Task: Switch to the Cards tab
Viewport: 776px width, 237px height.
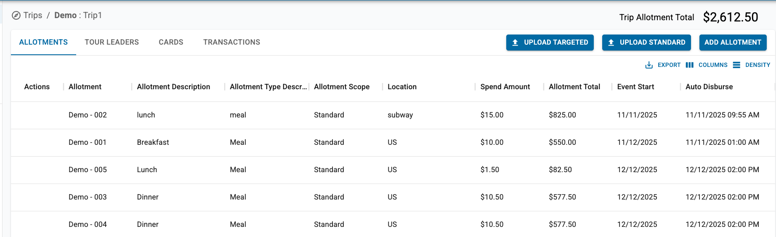Action: click(x=171, y=42)
